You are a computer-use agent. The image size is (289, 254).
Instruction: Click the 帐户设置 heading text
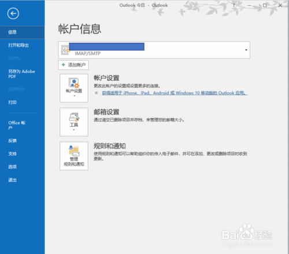[106, 78]
